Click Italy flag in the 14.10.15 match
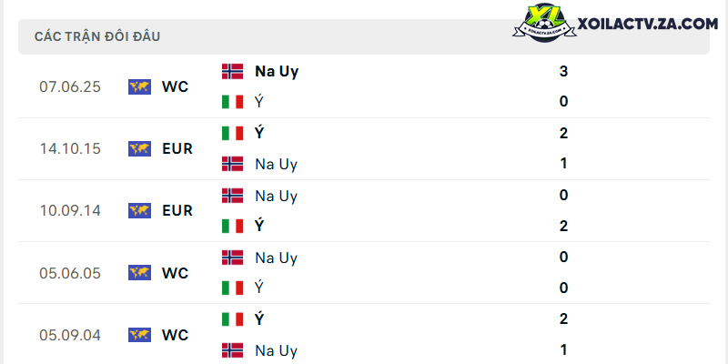728x364 pixels. [232, 133]
